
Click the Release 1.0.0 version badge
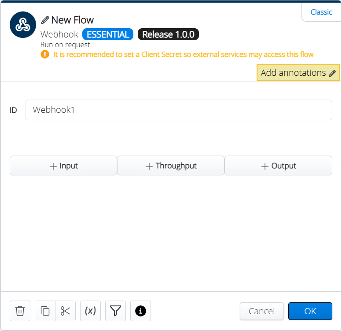click(x=168, y=35)
